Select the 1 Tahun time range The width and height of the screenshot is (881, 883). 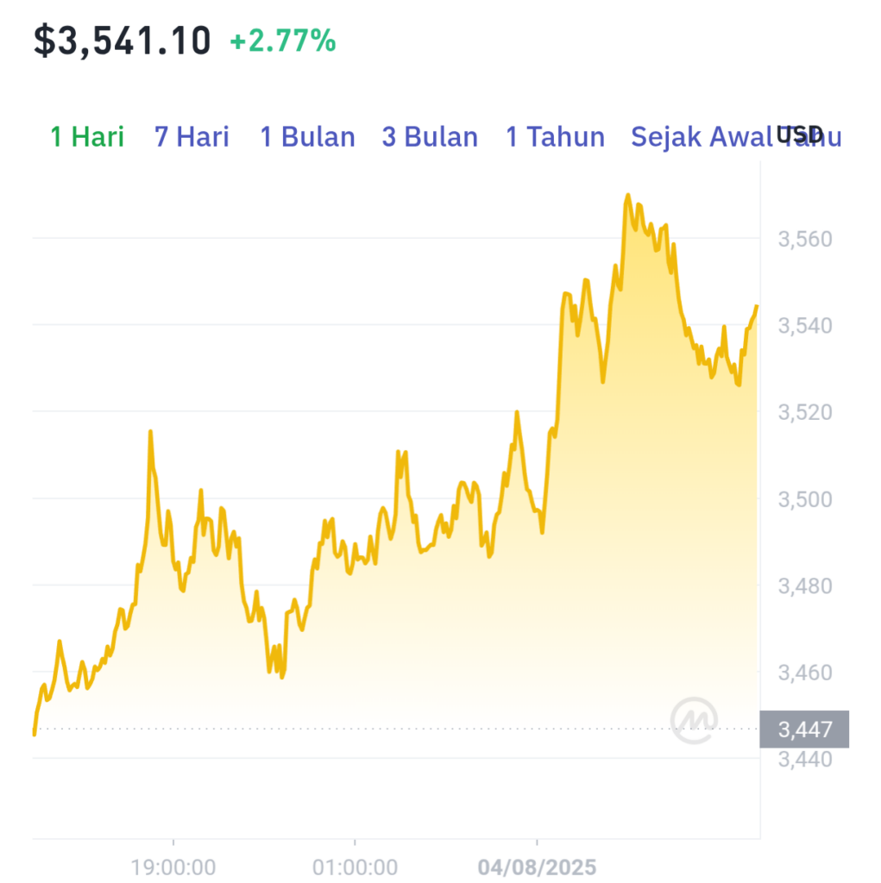(x=555, y=137)
